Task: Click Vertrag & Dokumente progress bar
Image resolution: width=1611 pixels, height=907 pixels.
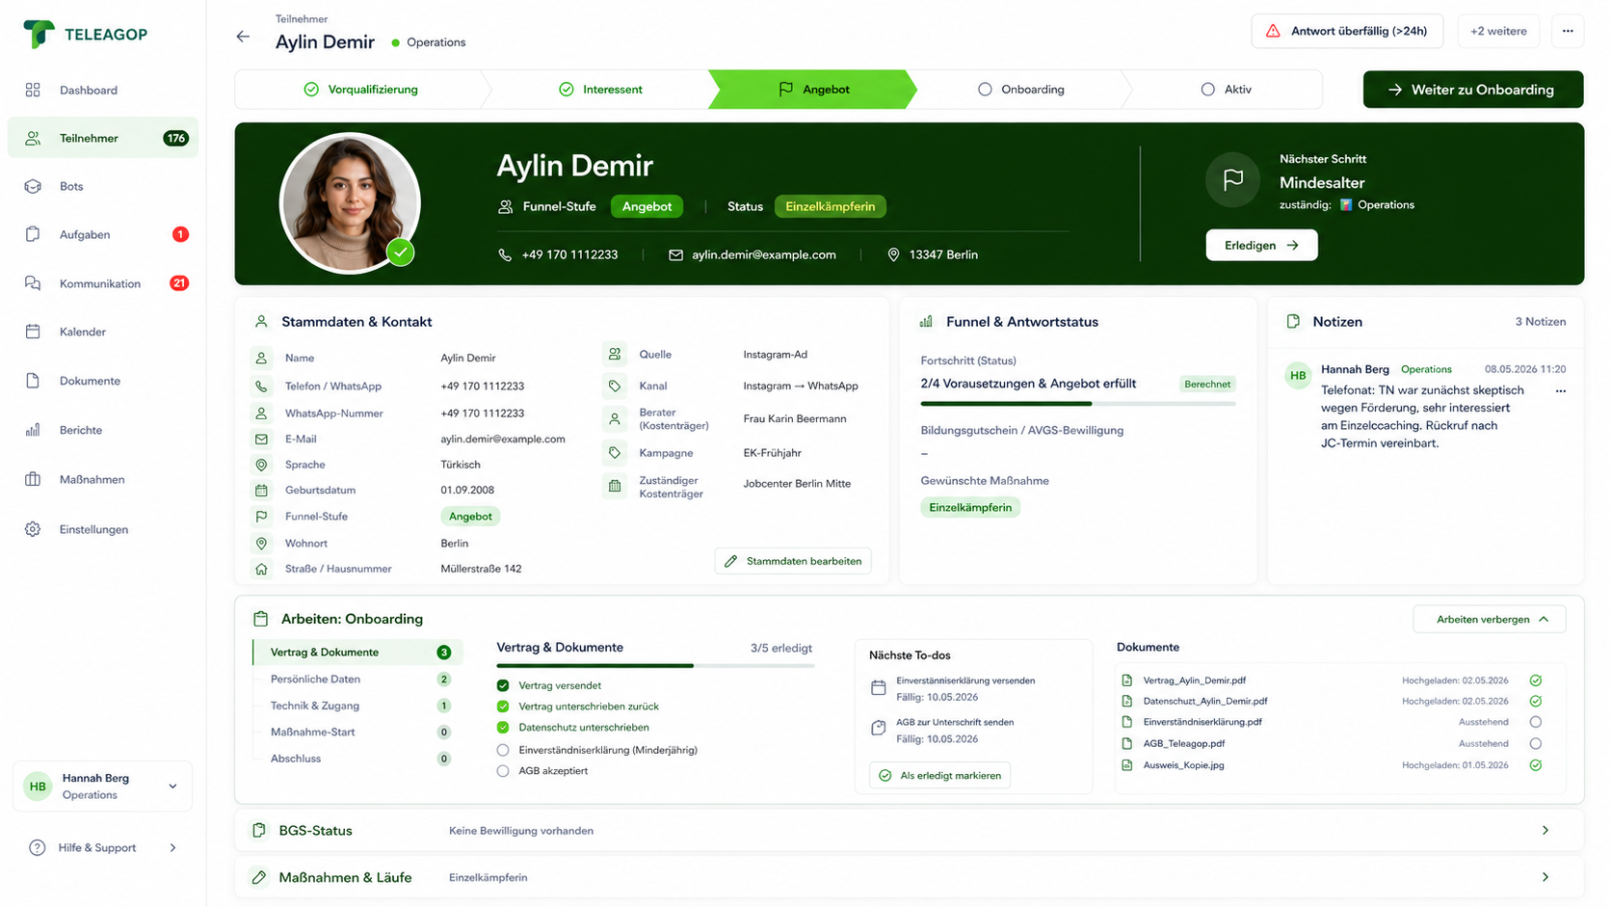Action: pyautogui.click(x=655, y=665)
